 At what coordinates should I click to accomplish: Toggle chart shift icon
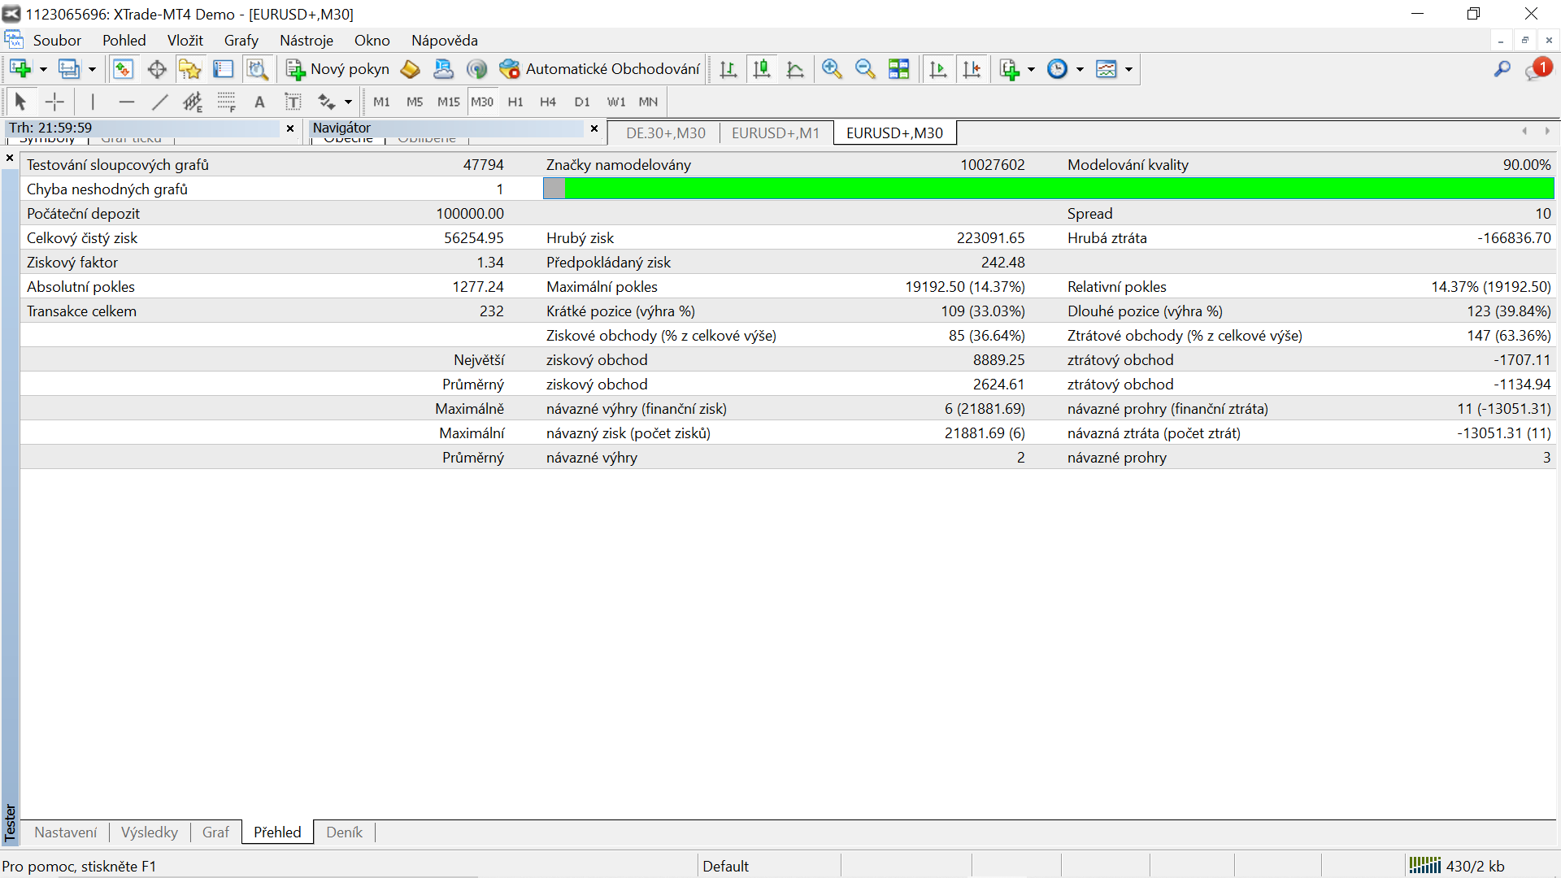pyautogui.click(x=972, y=69)
